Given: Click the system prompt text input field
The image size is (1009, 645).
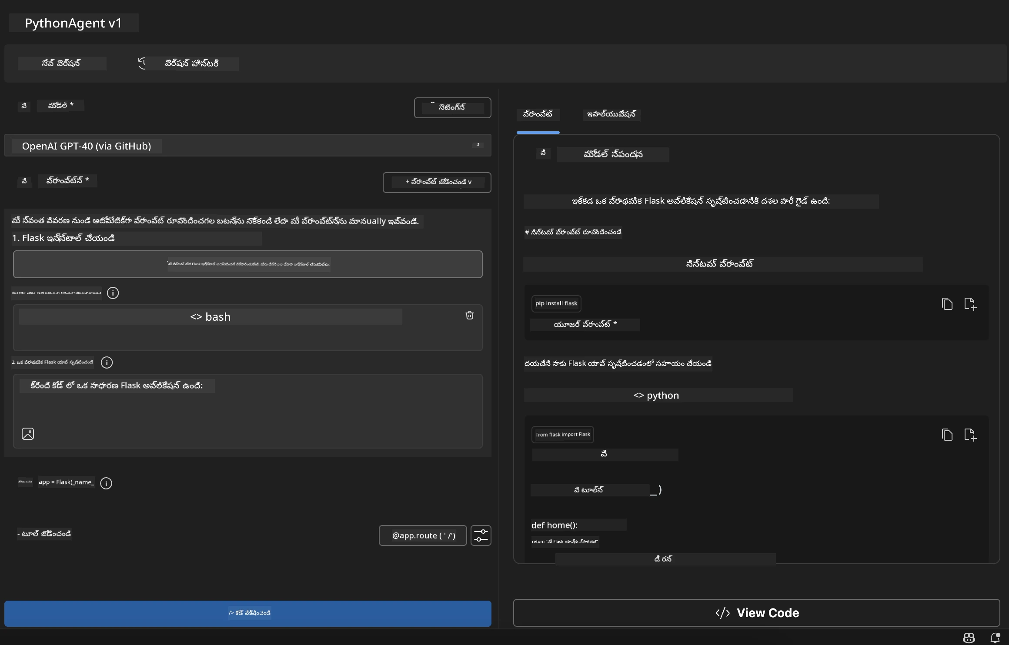Looking at the screenshot, I should pyautogui.click(x=248, y=264).
